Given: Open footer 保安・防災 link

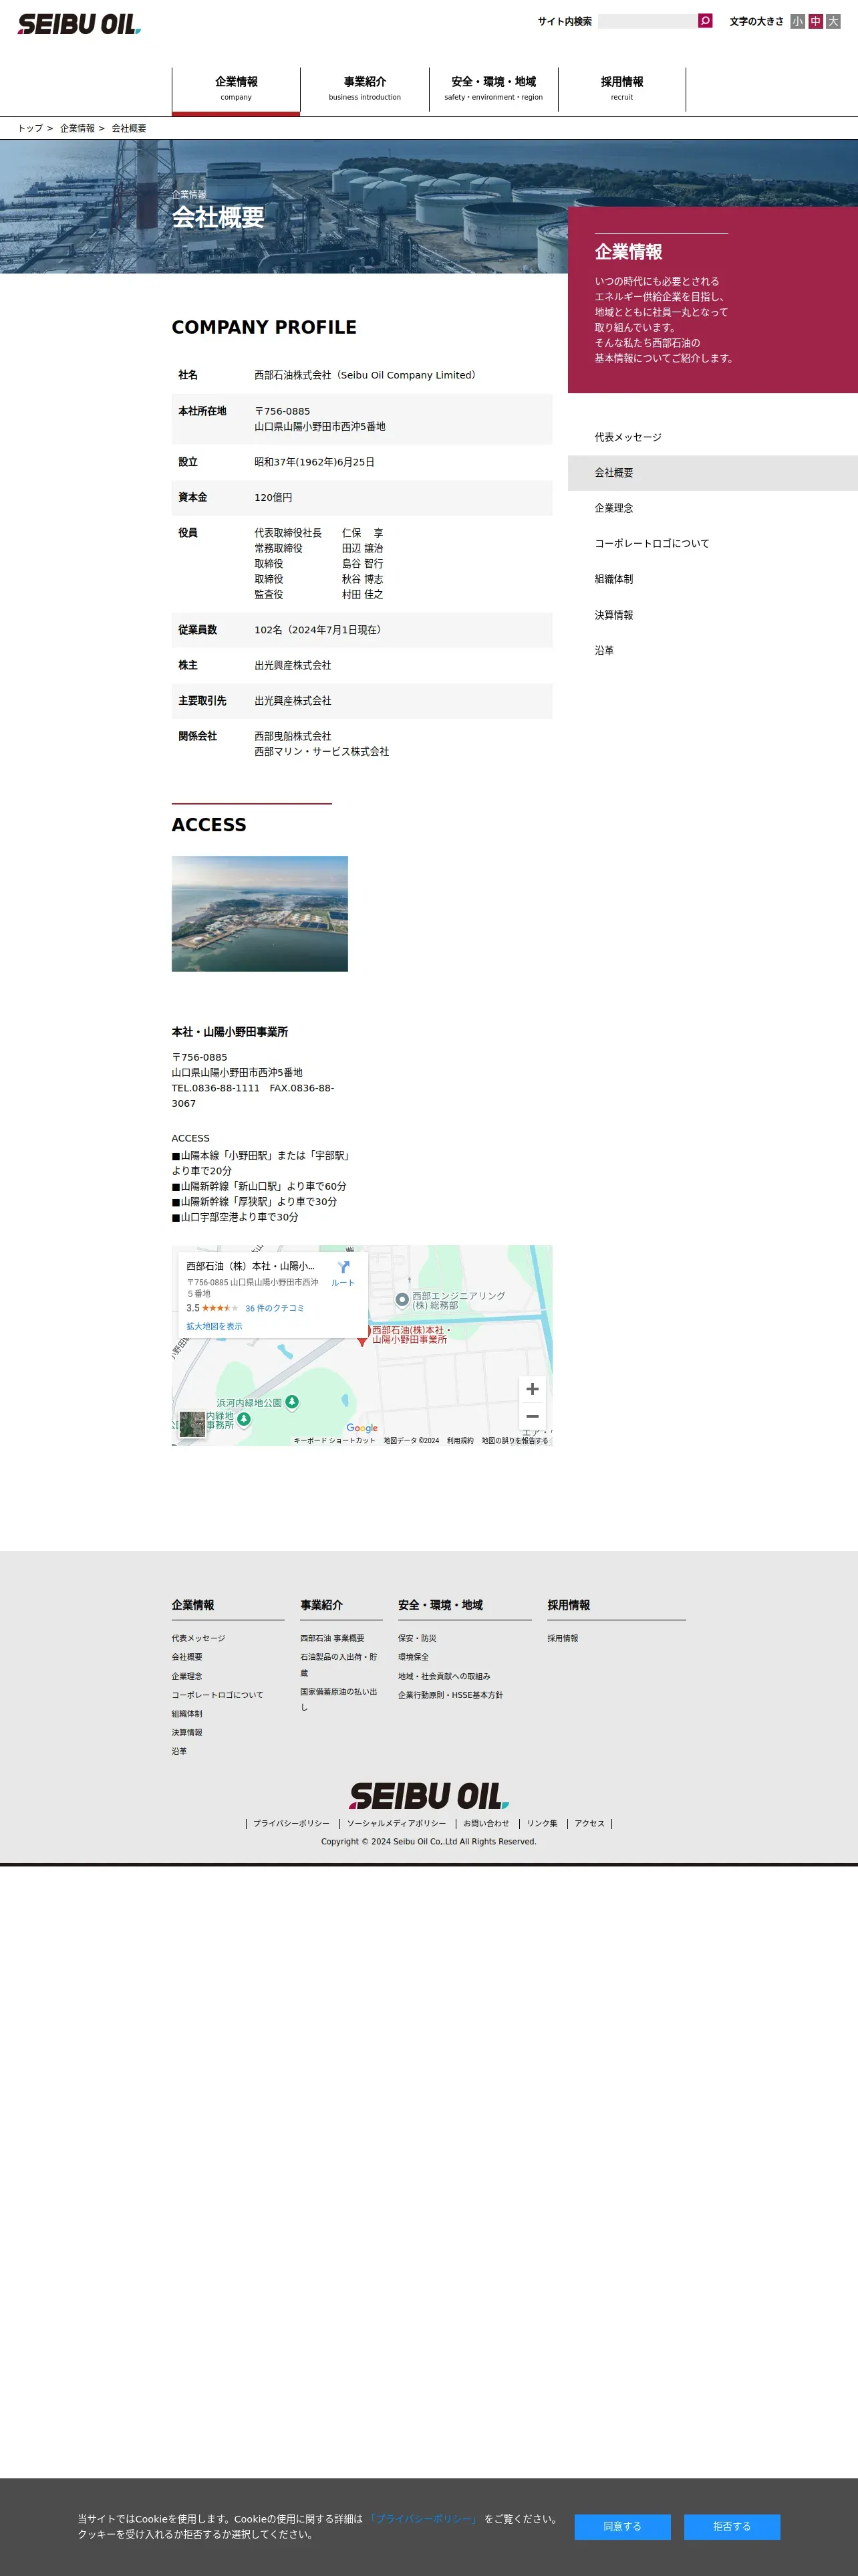Looking at the screenshot, I should [x=418, y=1638].
